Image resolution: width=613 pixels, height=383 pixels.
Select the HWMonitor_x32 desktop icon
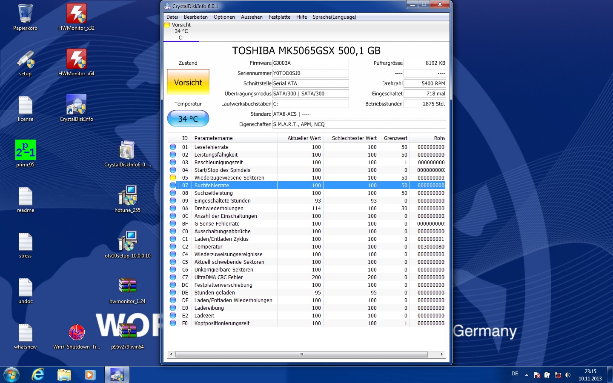(x=77, y=17)
